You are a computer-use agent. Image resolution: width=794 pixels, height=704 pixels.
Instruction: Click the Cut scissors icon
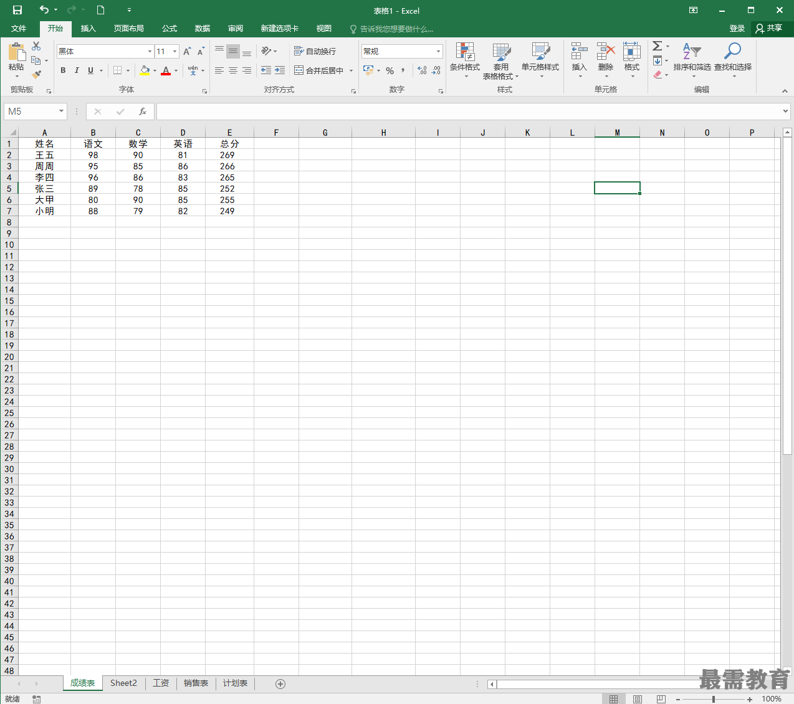click(36, 47)
